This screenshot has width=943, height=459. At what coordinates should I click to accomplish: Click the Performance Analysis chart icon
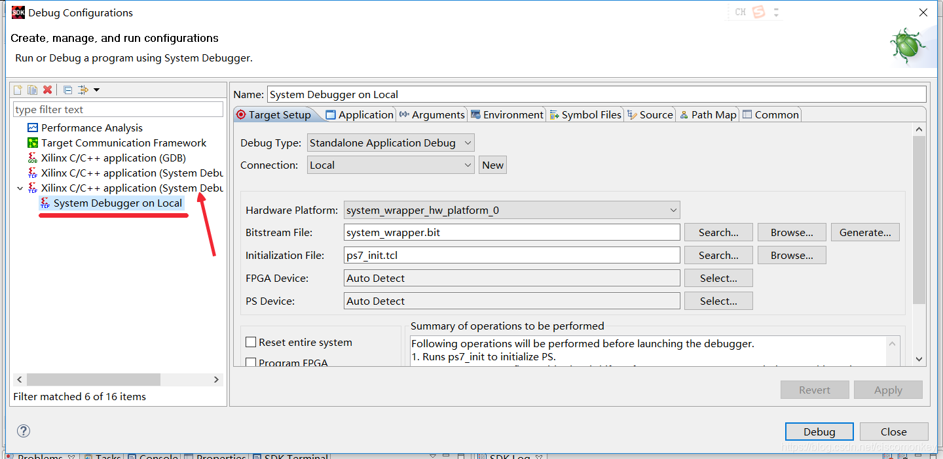point(33,127)
